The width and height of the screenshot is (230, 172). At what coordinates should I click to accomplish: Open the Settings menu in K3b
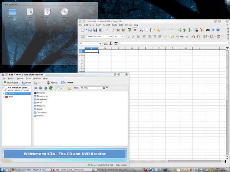click(37, 78)
